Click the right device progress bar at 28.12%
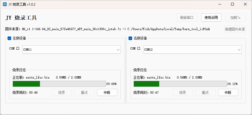This screenshot has height=115, width=252. pyautogui.click(x=180, y=84)
